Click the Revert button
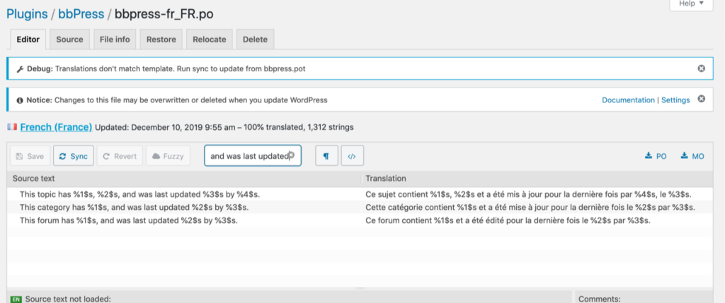Image resolution: width=725 pixels, height=303 pixels. pyautogui.click(x=120, y=156)
